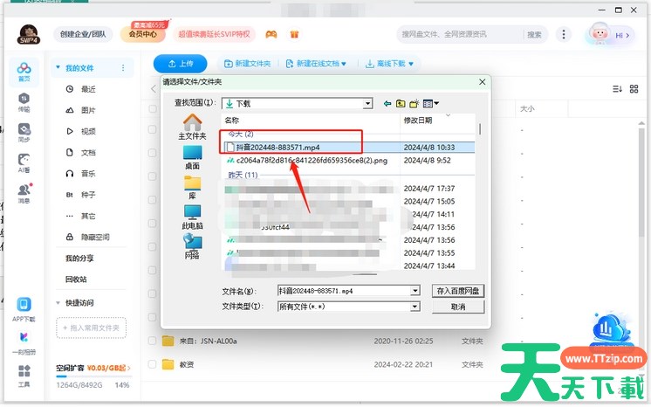Click the 工具 (Tools) sidebar icon
Screen dimensions: 651x407
(24, 376)
